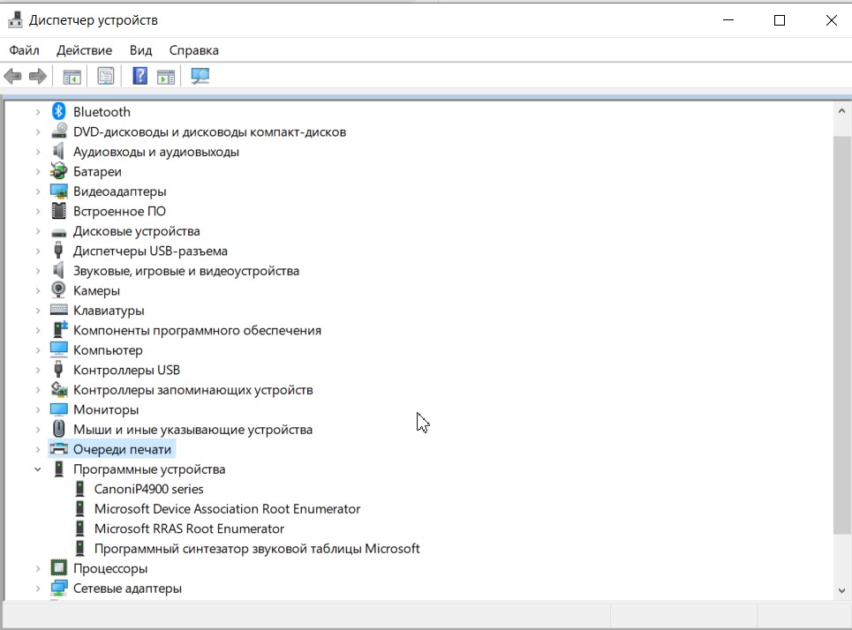Select DVD-дисководы и дисководы компакт-дисков label
852x630 pixels.
[210, 132]
